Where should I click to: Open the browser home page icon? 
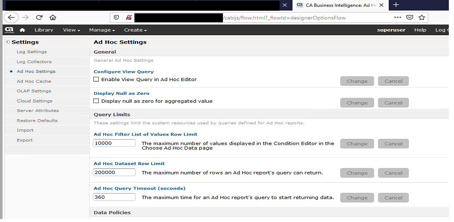pos(53,18)
